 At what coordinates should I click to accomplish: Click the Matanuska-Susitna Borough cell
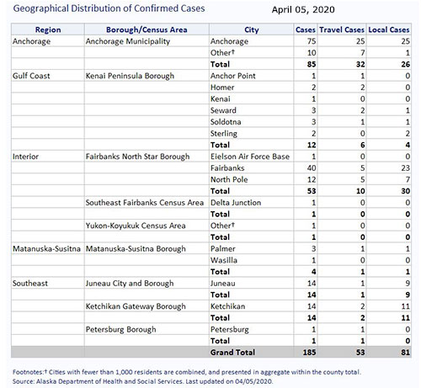point(147,249)
